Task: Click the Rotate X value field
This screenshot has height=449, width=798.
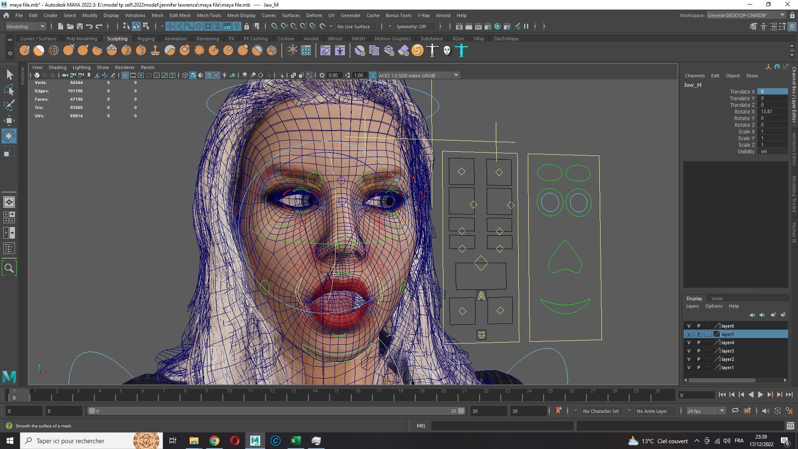Action: point(772,111)
